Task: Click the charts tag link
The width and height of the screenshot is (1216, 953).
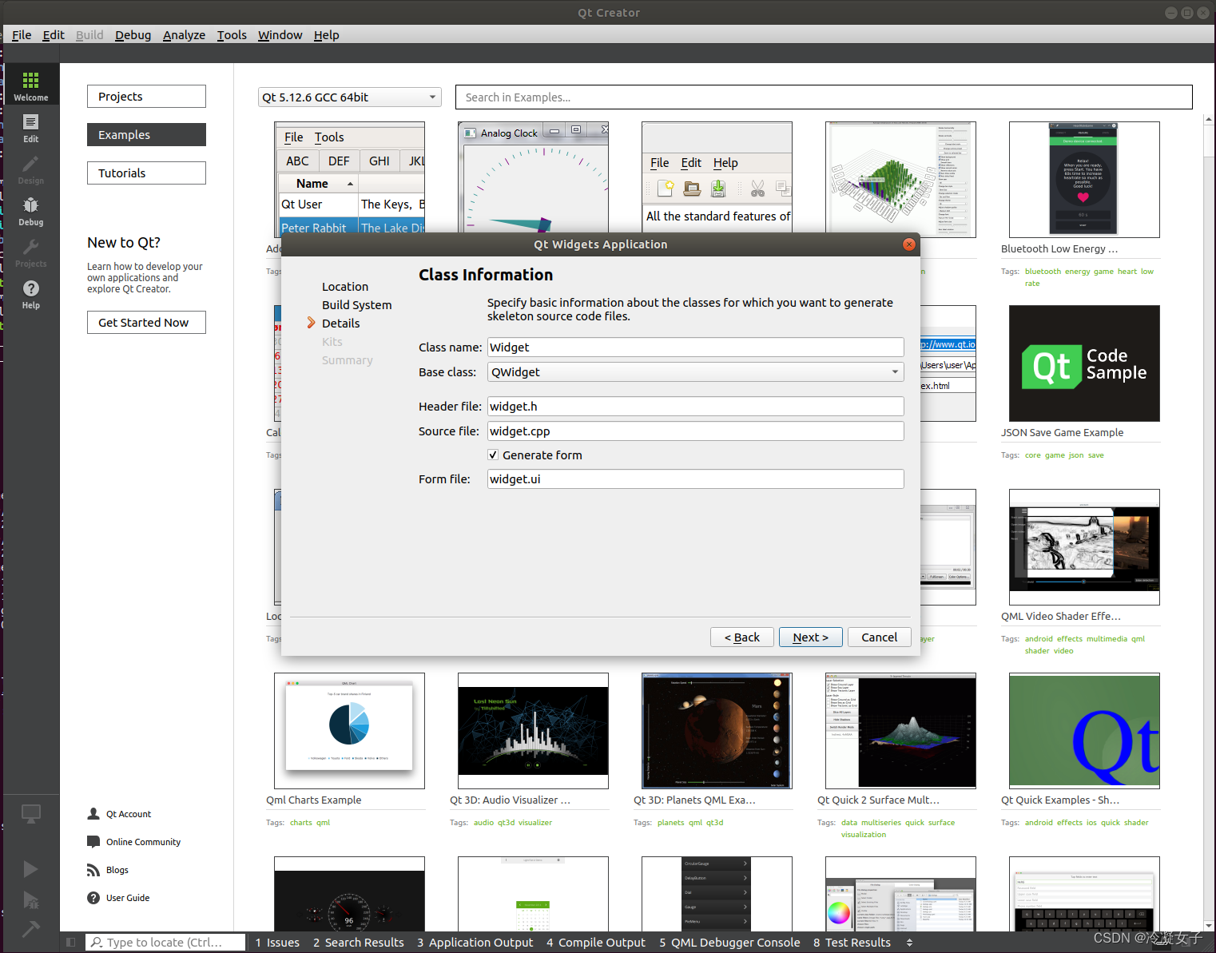Action: (x=300, y=823)
